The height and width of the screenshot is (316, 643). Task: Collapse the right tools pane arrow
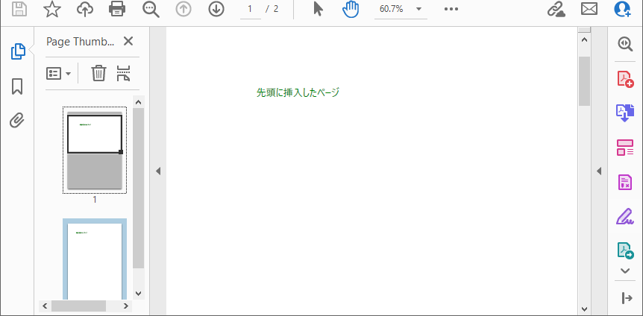pos(599,171)
